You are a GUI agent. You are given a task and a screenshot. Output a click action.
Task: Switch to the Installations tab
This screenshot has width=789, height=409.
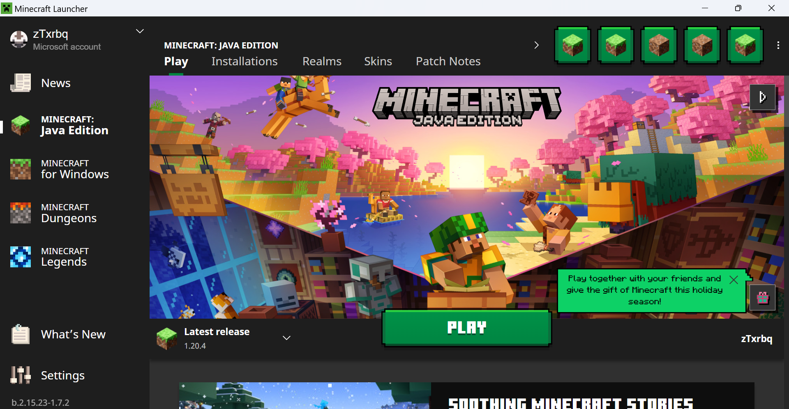point(245,62)
